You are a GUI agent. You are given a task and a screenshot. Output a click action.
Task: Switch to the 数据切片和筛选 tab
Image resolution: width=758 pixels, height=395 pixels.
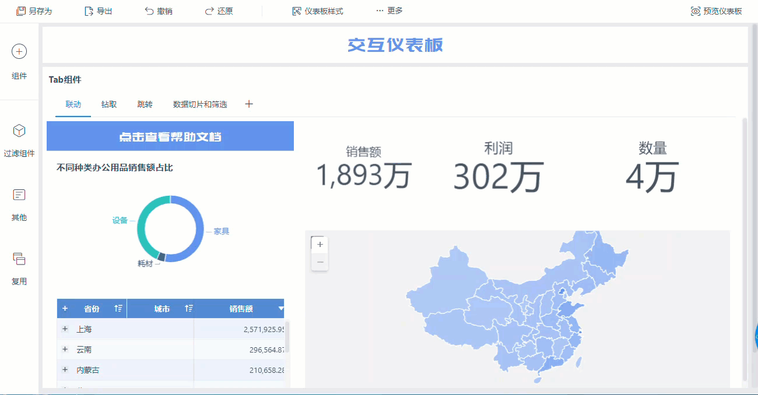(x=200, y=104)
